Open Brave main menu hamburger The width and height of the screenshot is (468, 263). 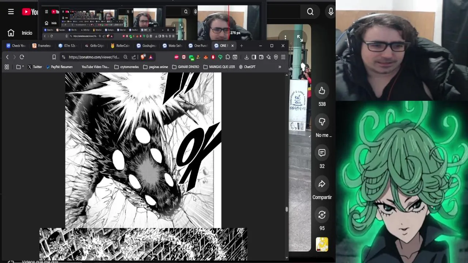pos(283,57)
